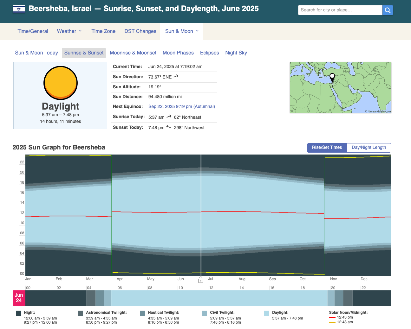
Task: Open the DST Changes tab
Action: 140,31
